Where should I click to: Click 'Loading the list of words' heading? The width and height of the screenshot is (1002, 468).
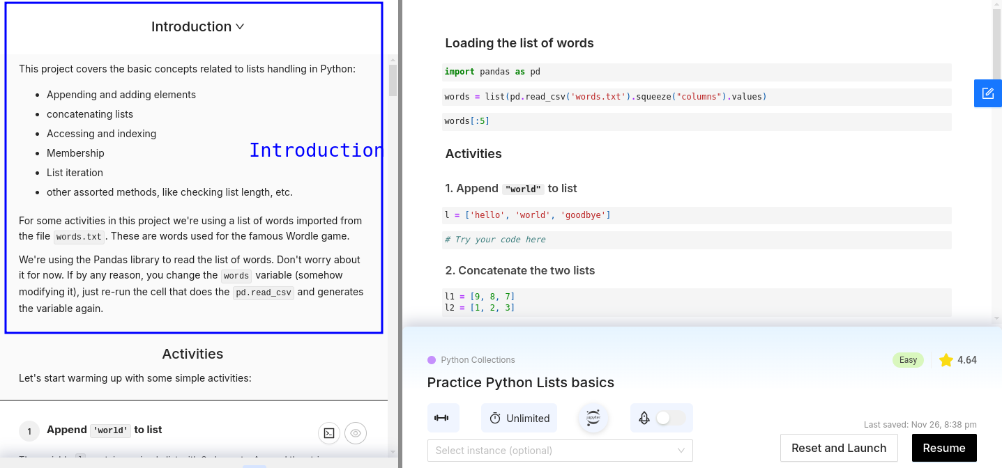[x=519, y=43]
